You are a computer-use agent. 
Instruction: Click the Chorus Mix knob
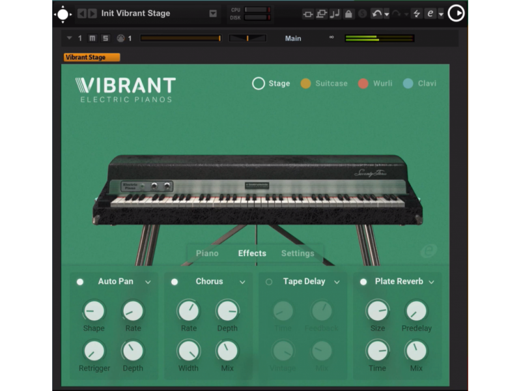click(227, 351)
